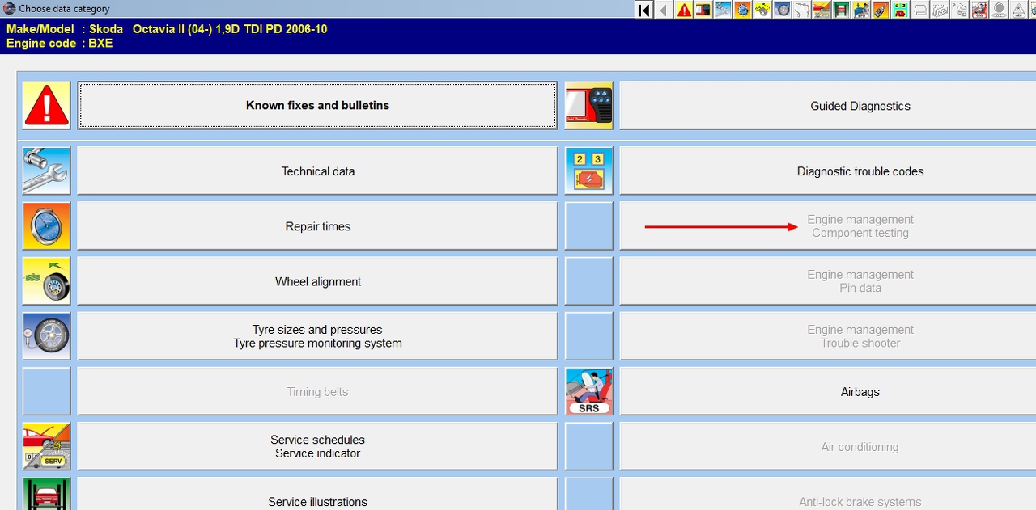Open Tyre sizes and pressures
The width and height of the screenshot is (1036, 510).
click(x=317, y=336)
